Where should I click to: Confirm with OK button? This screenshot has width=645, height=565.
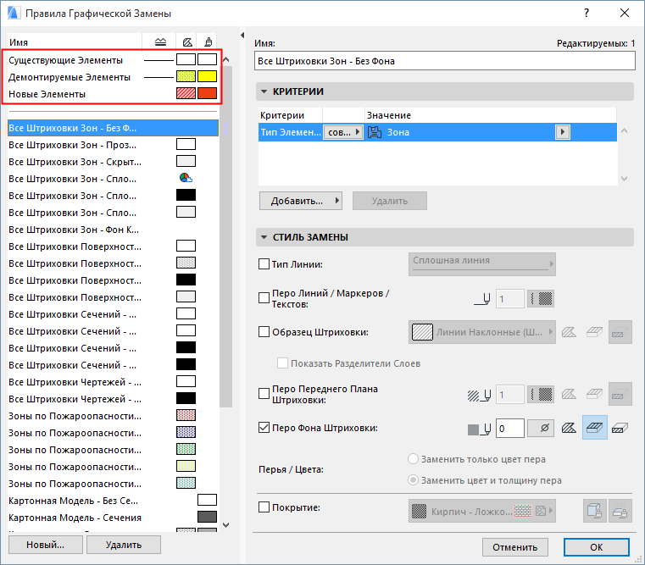click(x=597, y=547)
